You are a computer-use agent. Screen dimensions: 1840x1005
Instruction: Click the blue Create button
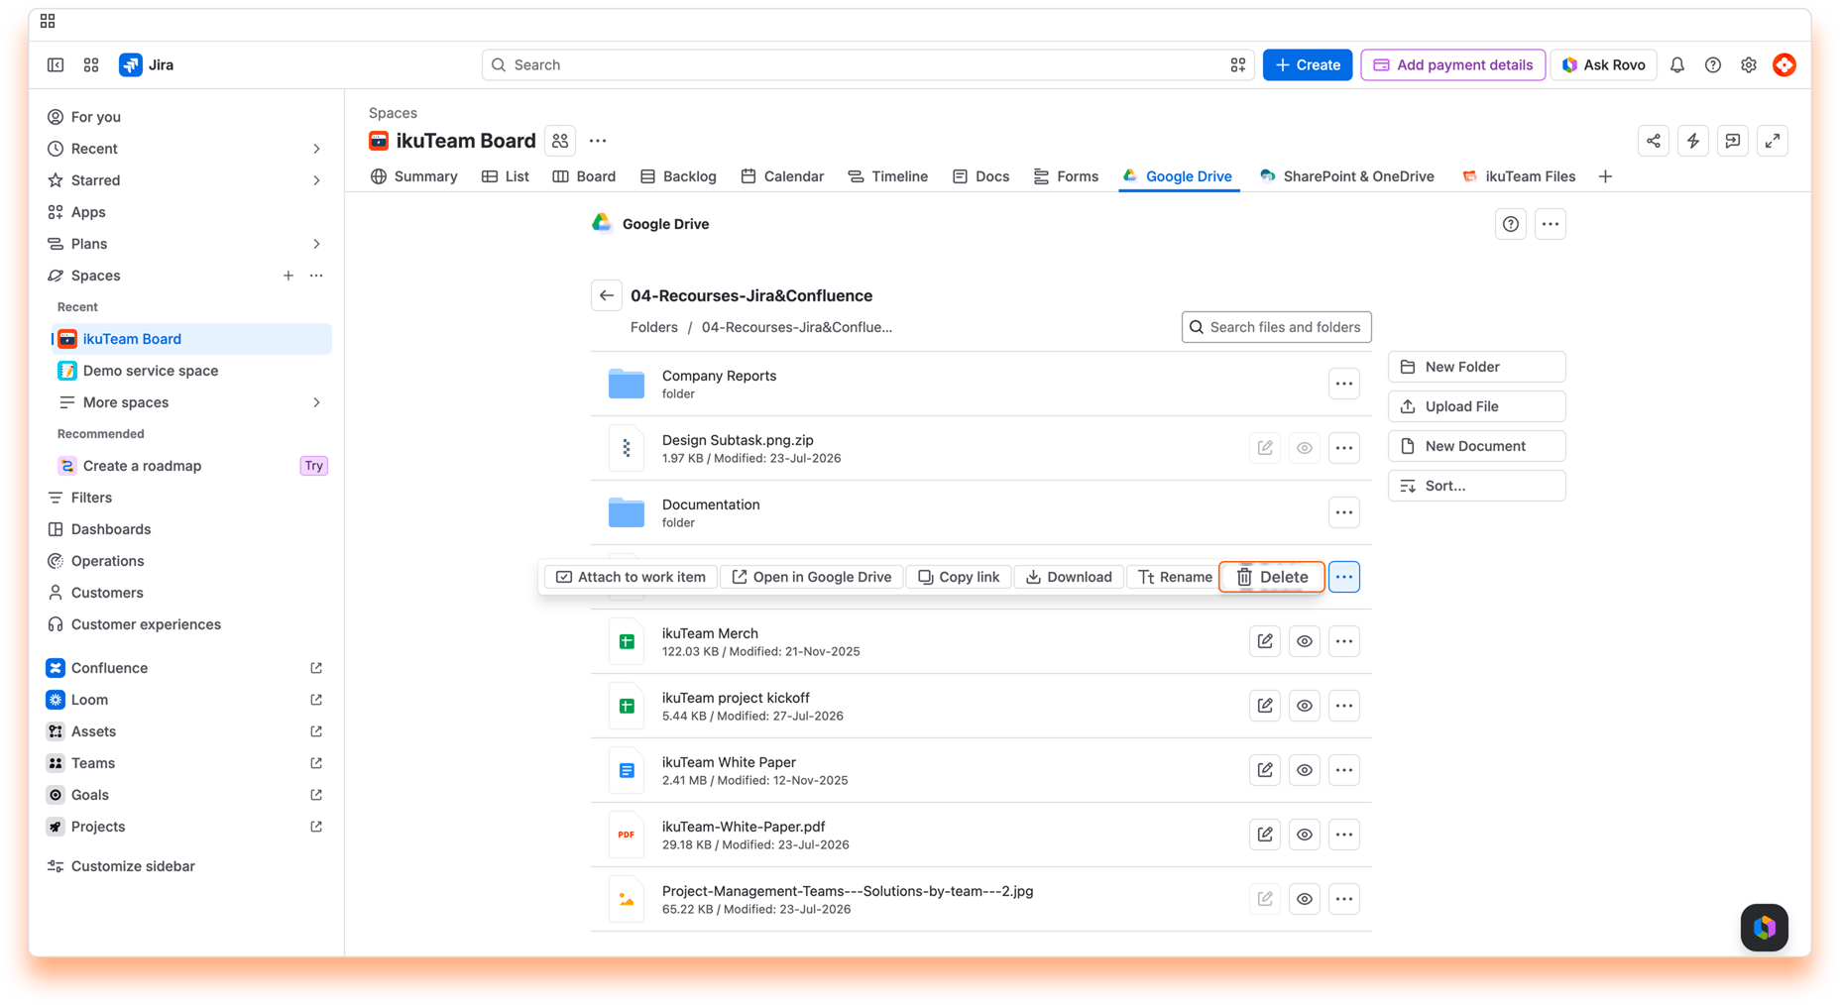tap(1307, 65)
